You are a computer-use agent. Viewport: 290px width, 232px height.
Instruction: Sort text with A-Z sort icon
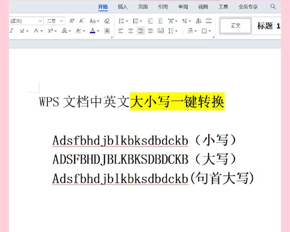click(199, 21)
